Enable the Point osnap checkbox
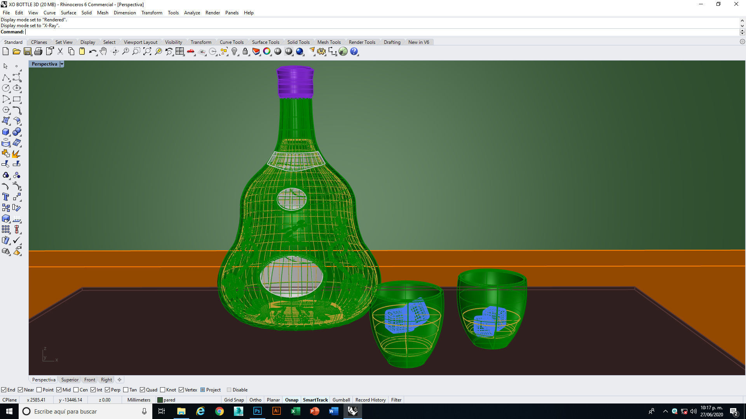This screenshot has height=419, width=746. (x=39, y=390)
